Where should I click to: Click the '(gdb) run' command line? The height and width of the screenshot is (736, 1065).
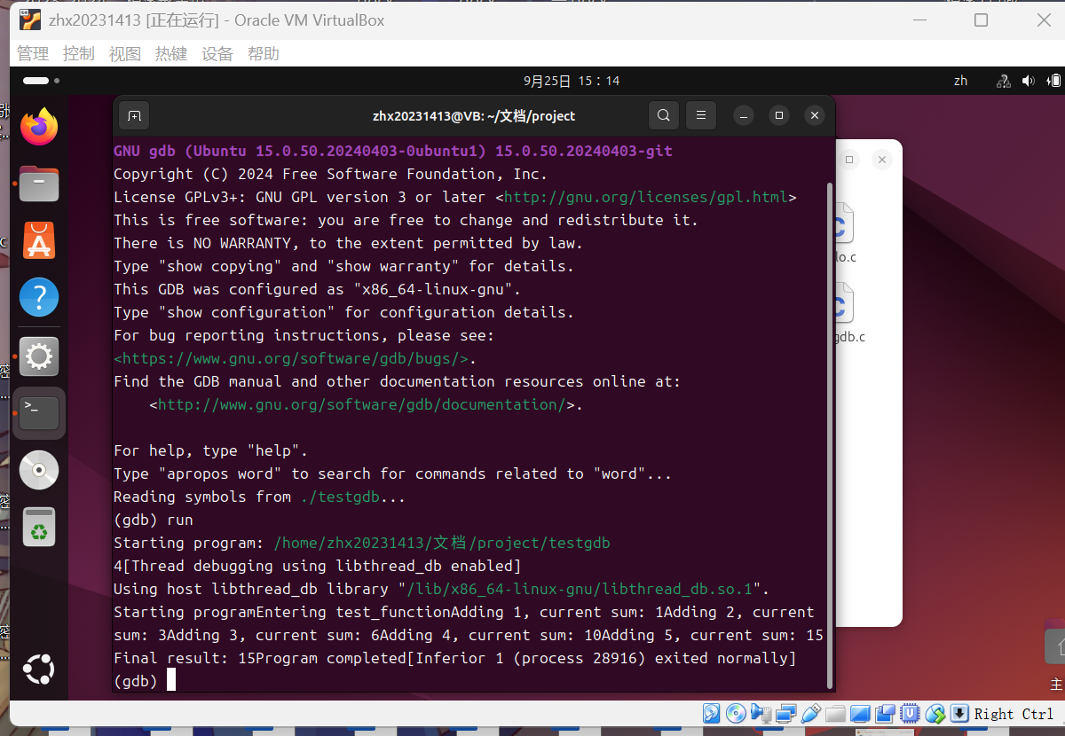[x=154, y=520]
